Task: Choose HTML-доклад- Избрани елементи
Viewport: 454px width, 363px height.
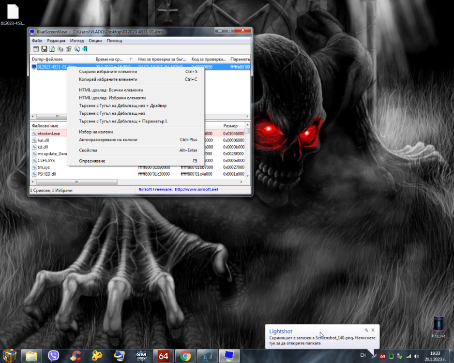Action: (x=136, y=98)
